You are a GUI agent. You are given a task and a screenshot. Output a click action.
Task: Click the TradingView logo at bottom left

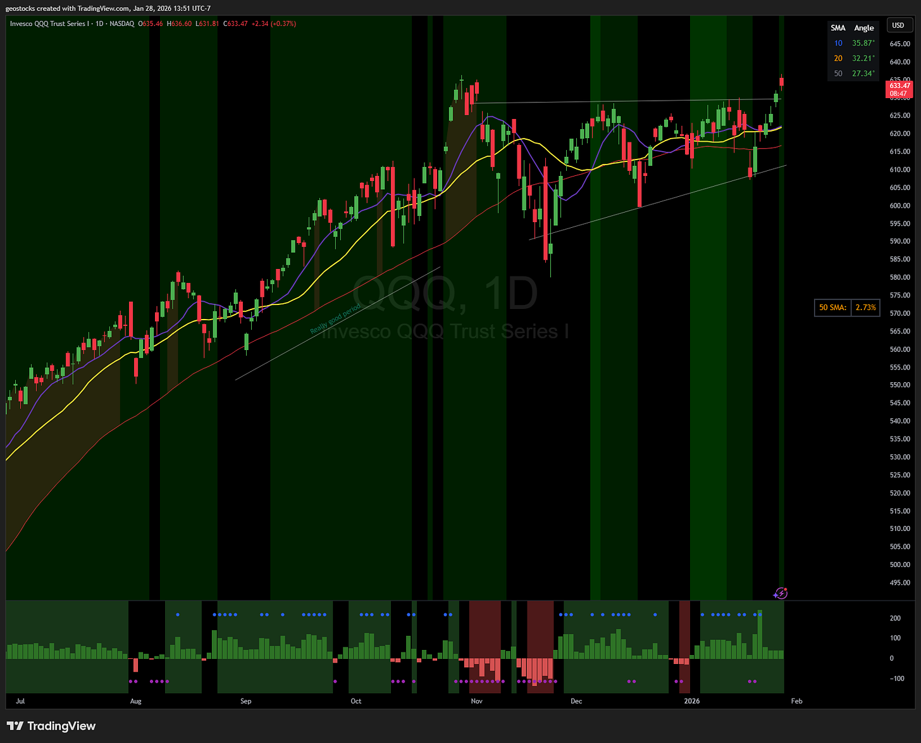point(51,726)
